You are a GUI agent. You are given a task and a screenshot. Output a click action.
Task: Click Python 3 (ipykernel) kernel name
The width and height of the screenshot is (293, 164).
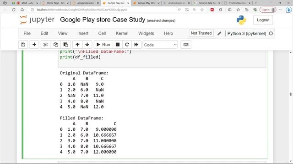[247, 33]
